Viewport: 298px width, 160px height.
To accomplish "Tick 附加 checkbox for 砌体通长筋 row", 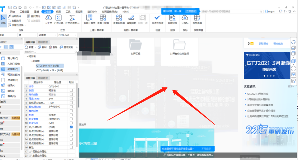I will [x=71, y=107].
